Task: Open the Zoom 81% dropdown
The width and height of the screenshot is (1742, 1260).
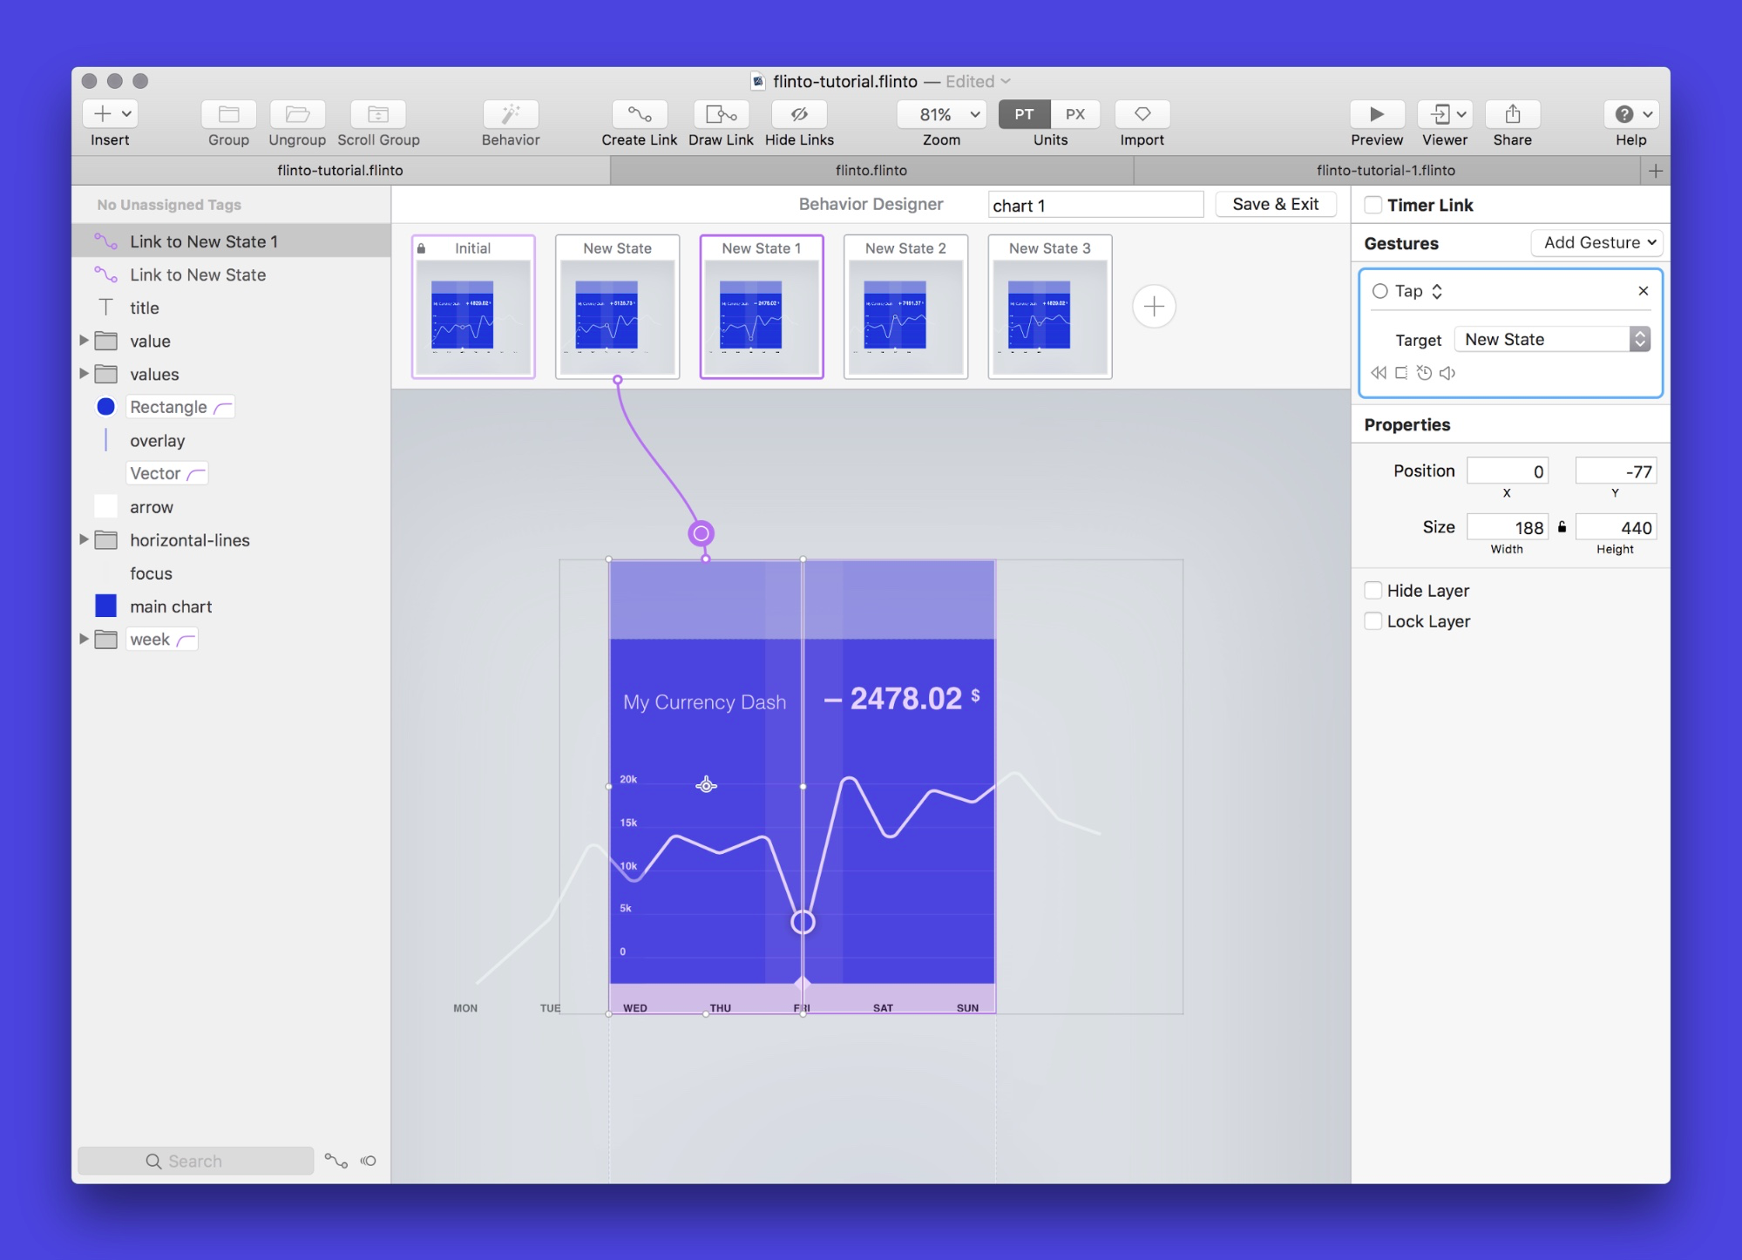Action: (x=941, y=114)
